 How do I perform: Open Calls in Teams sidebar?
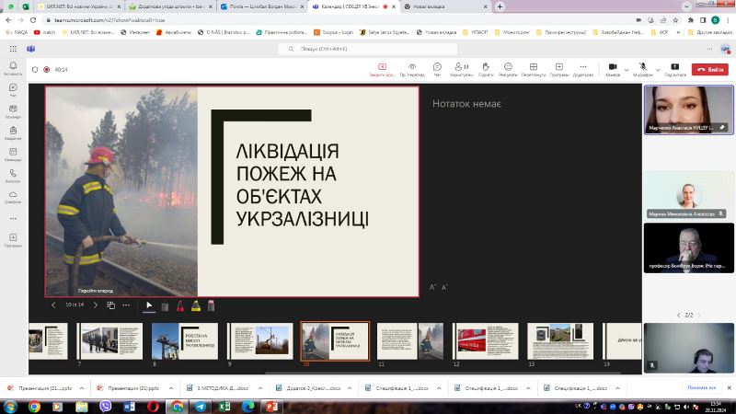click(13, 176)
